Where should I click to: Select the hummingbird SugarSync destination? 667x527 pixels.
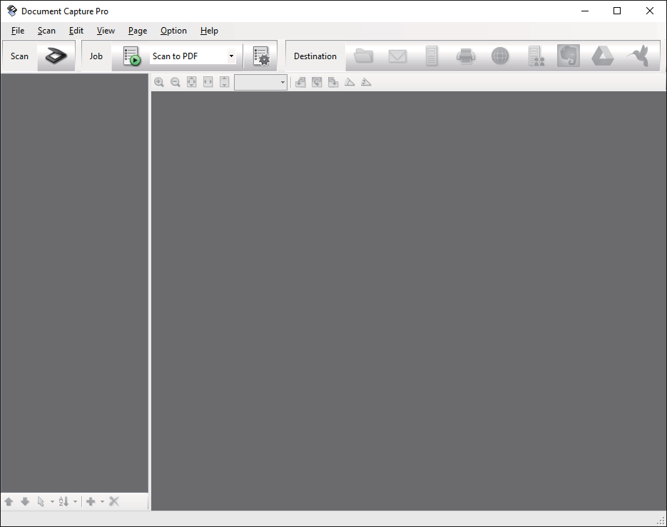tap(638, 56)
